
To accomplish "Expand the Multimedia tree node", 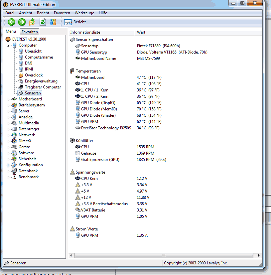I will click(8, 123).
